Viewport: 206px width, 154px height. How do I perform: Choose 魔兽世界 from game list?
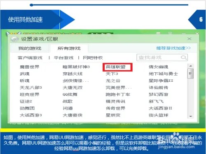pos(30,67)
